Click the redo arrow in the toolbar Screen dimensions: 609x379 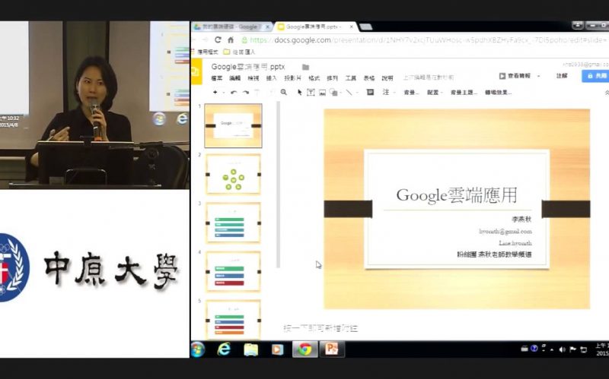point(245,92)
